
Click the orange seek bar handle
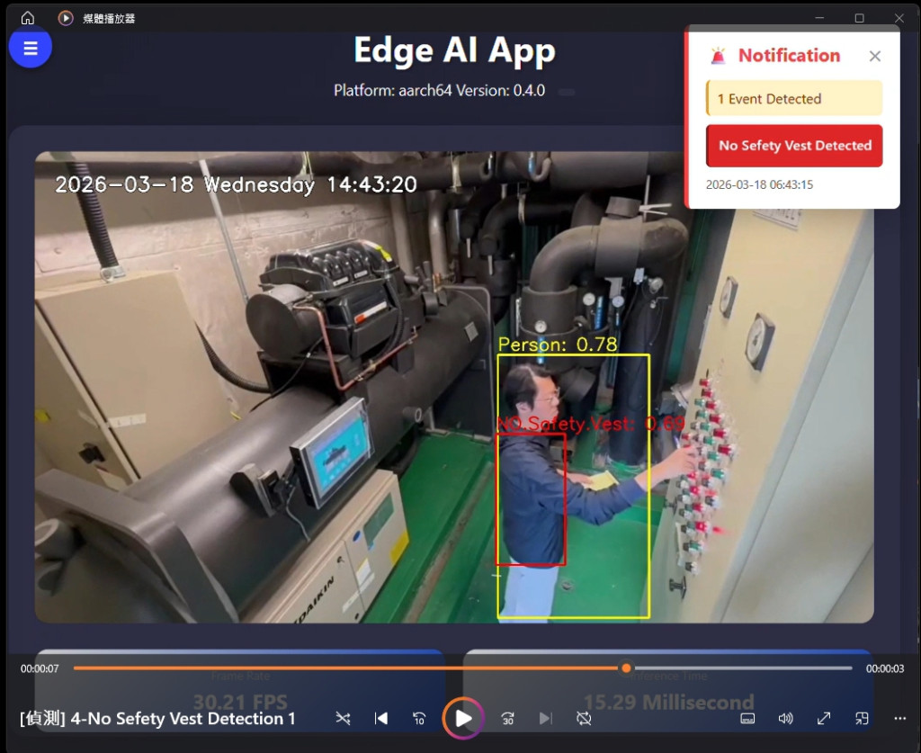tap(626, 668)
